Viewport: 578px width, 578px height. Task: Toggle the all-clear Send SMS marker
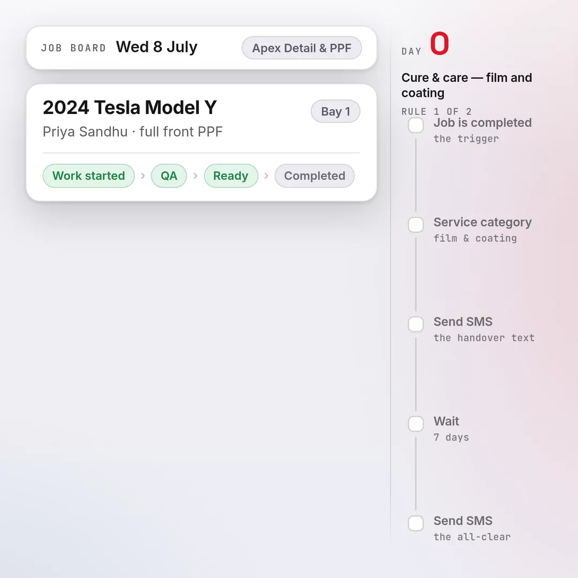click(416, 523)
